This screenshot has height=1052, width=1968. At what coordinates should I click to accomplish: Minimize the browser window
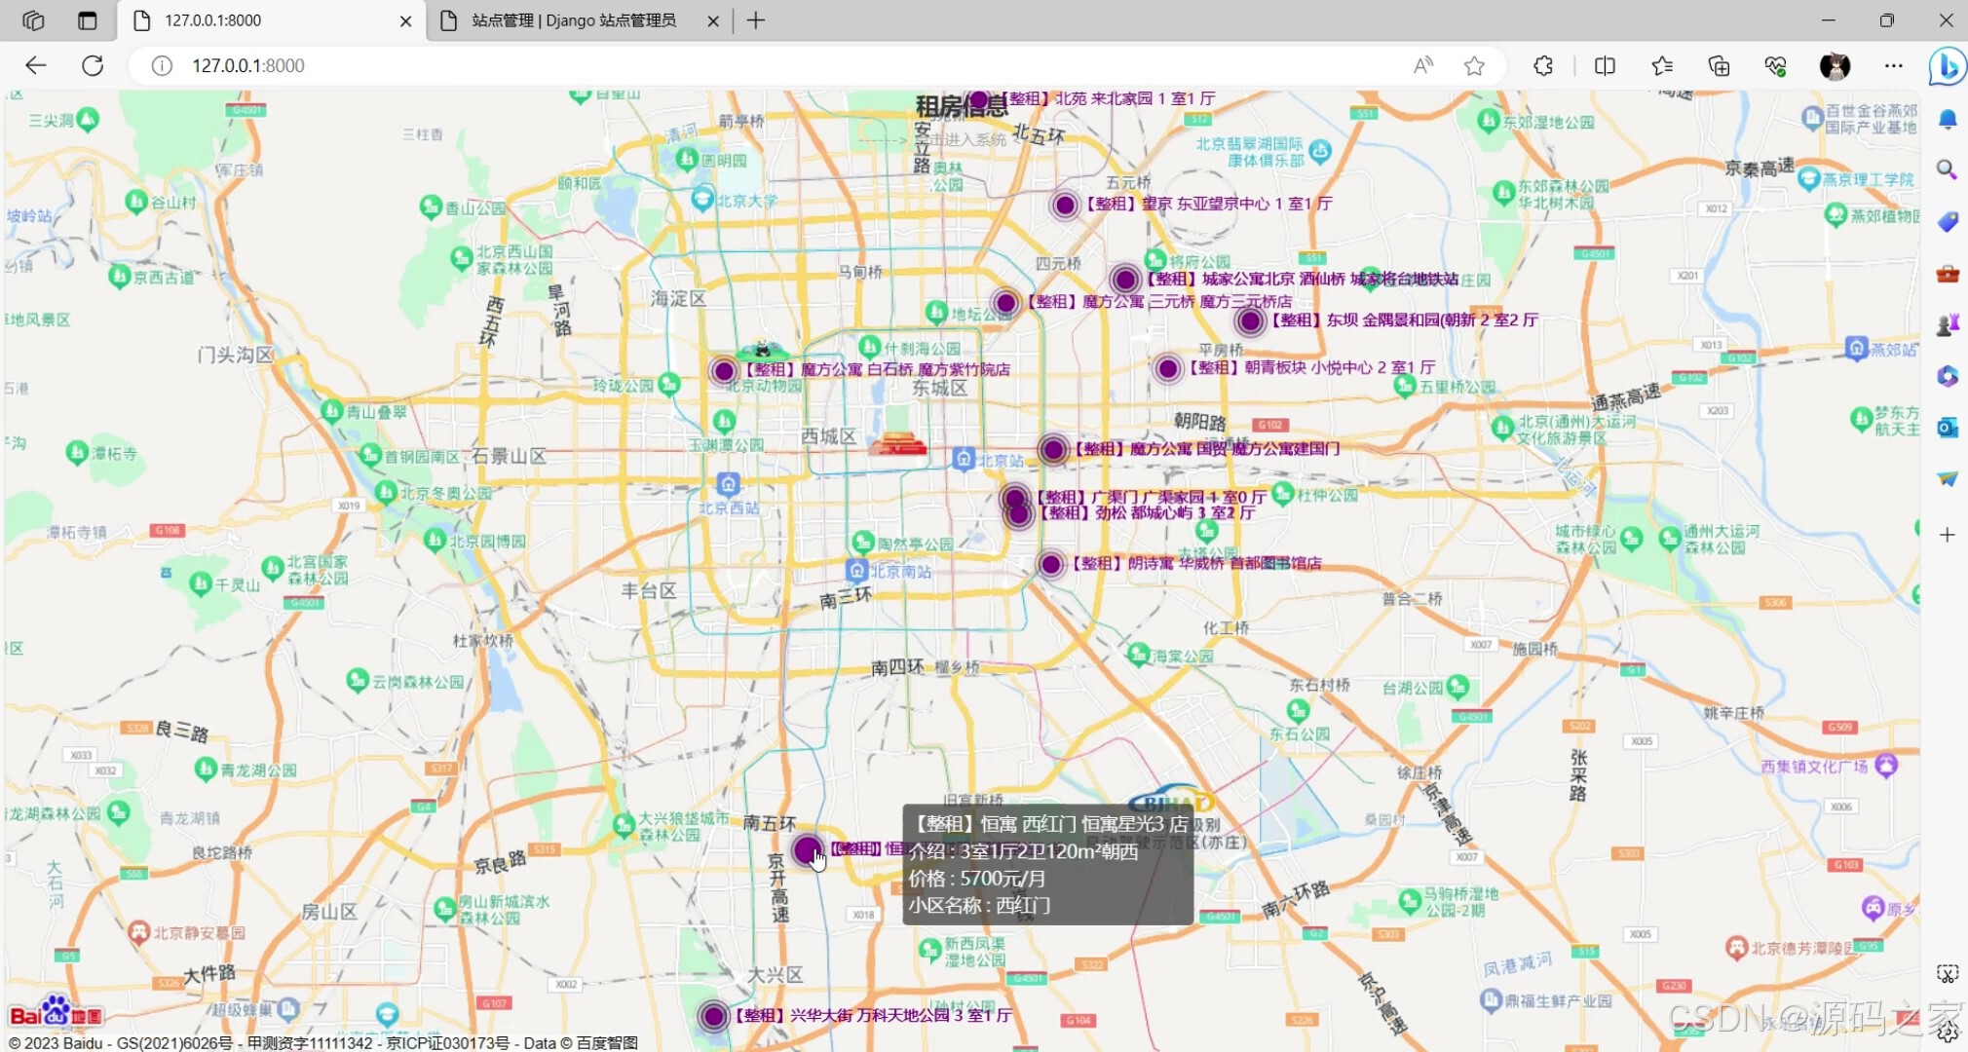(x=1829, y=20)
